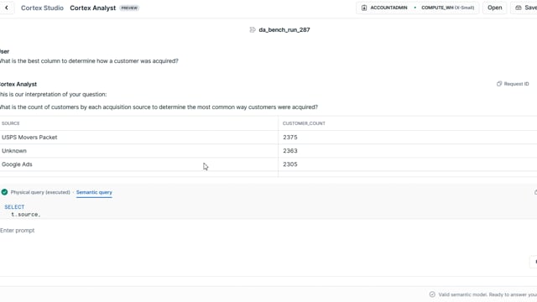Select the Unknown source cell
Image resolution: width=537 pixels, height=302 pixels.
tap(139, 151)
